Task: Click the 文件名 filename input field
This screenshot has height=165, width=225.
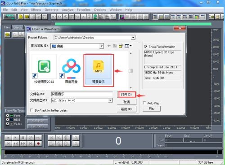Action: click(x=82, y=94)
